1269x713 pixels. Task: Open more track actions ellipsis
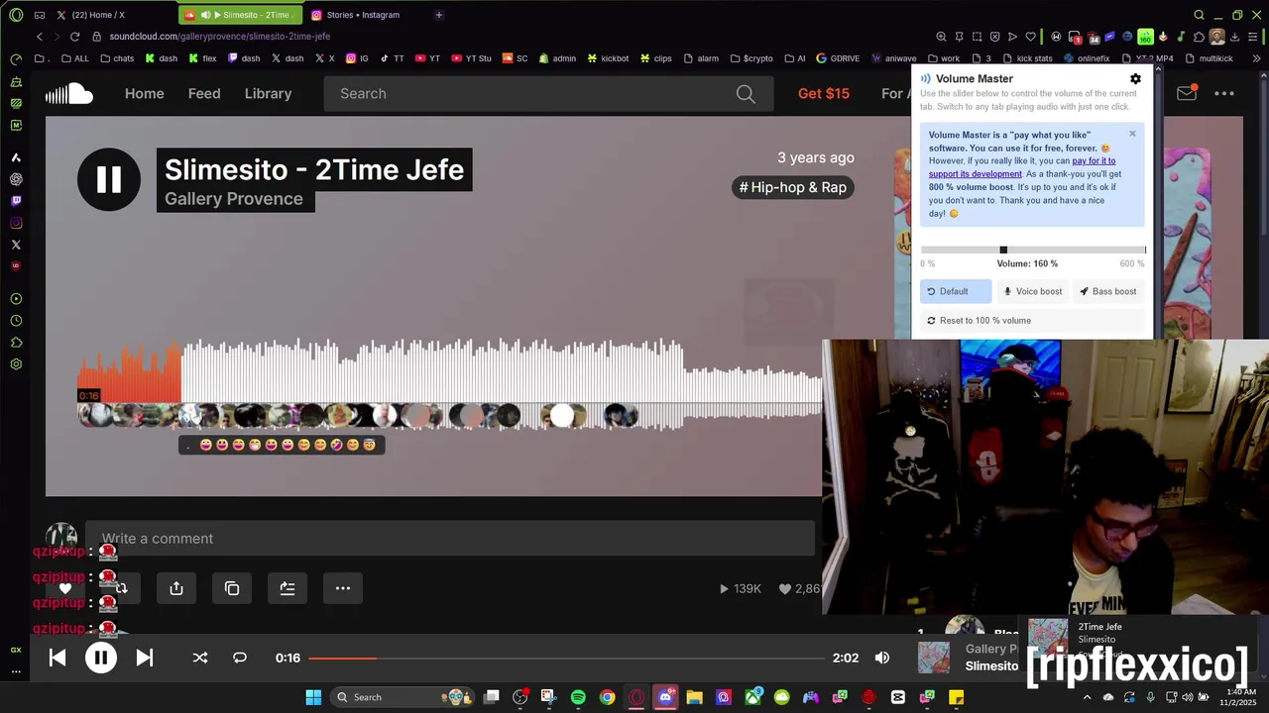pyautogui.click(x=343, y=588)
